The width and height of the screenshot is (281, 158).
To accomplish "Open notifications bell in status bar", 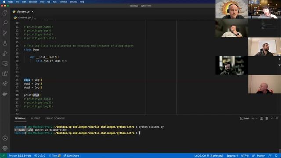I will [276, 156].
